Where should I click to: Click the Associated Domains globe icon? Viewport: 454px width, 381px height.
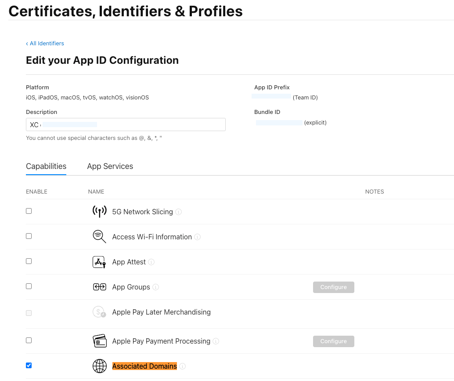(x=99, y=366)
